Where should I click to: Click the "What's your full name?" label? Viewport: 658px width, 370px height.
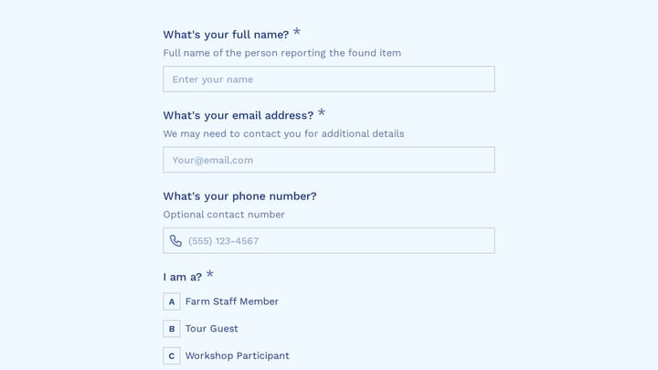pyautogui.click(x=226, y=35)
